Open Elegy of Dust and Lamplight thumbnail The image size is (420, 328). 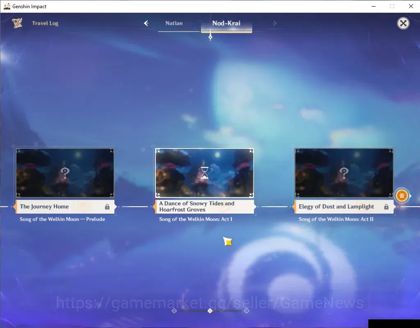344,173
